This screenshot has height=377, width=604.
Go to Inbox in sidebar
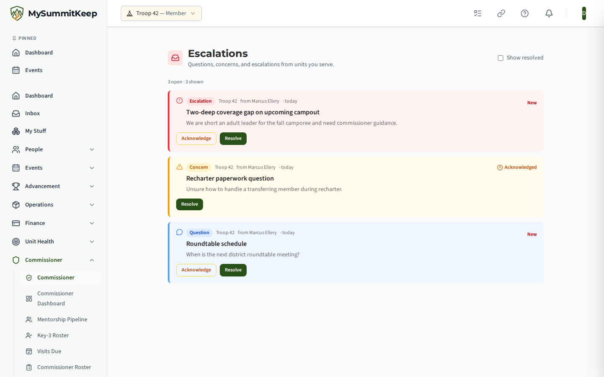[54, 114]
